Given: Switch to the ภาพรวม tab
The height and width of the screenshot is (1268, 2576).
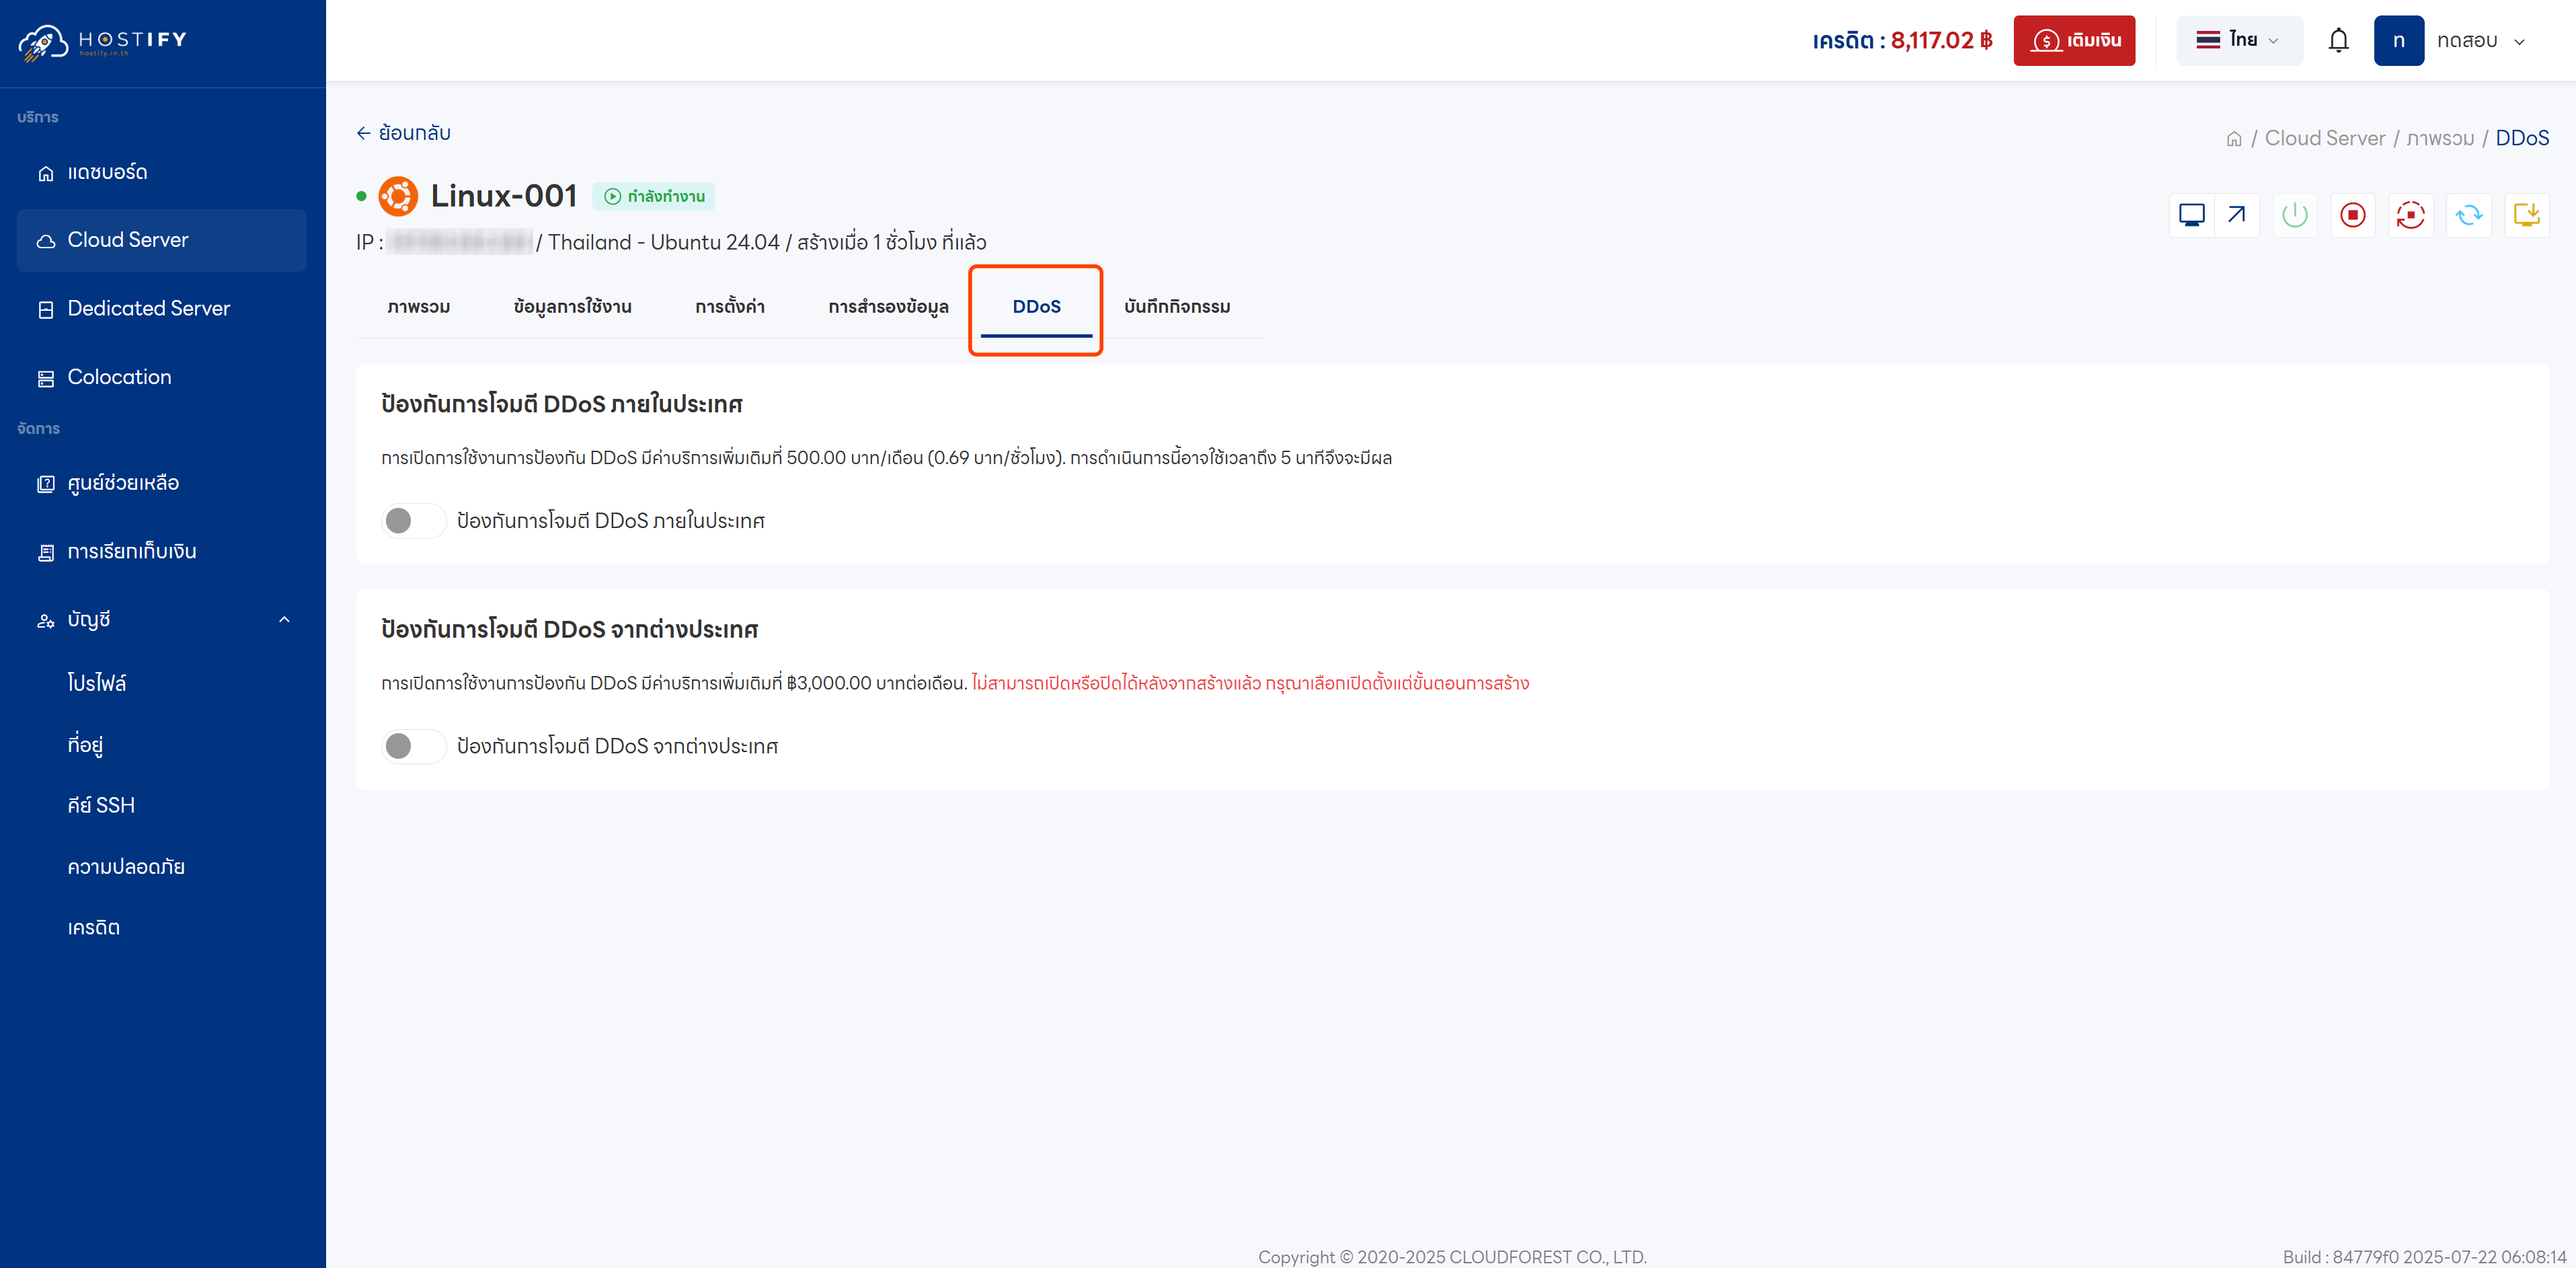Looking at the screenshot, I should coord(418,306).
